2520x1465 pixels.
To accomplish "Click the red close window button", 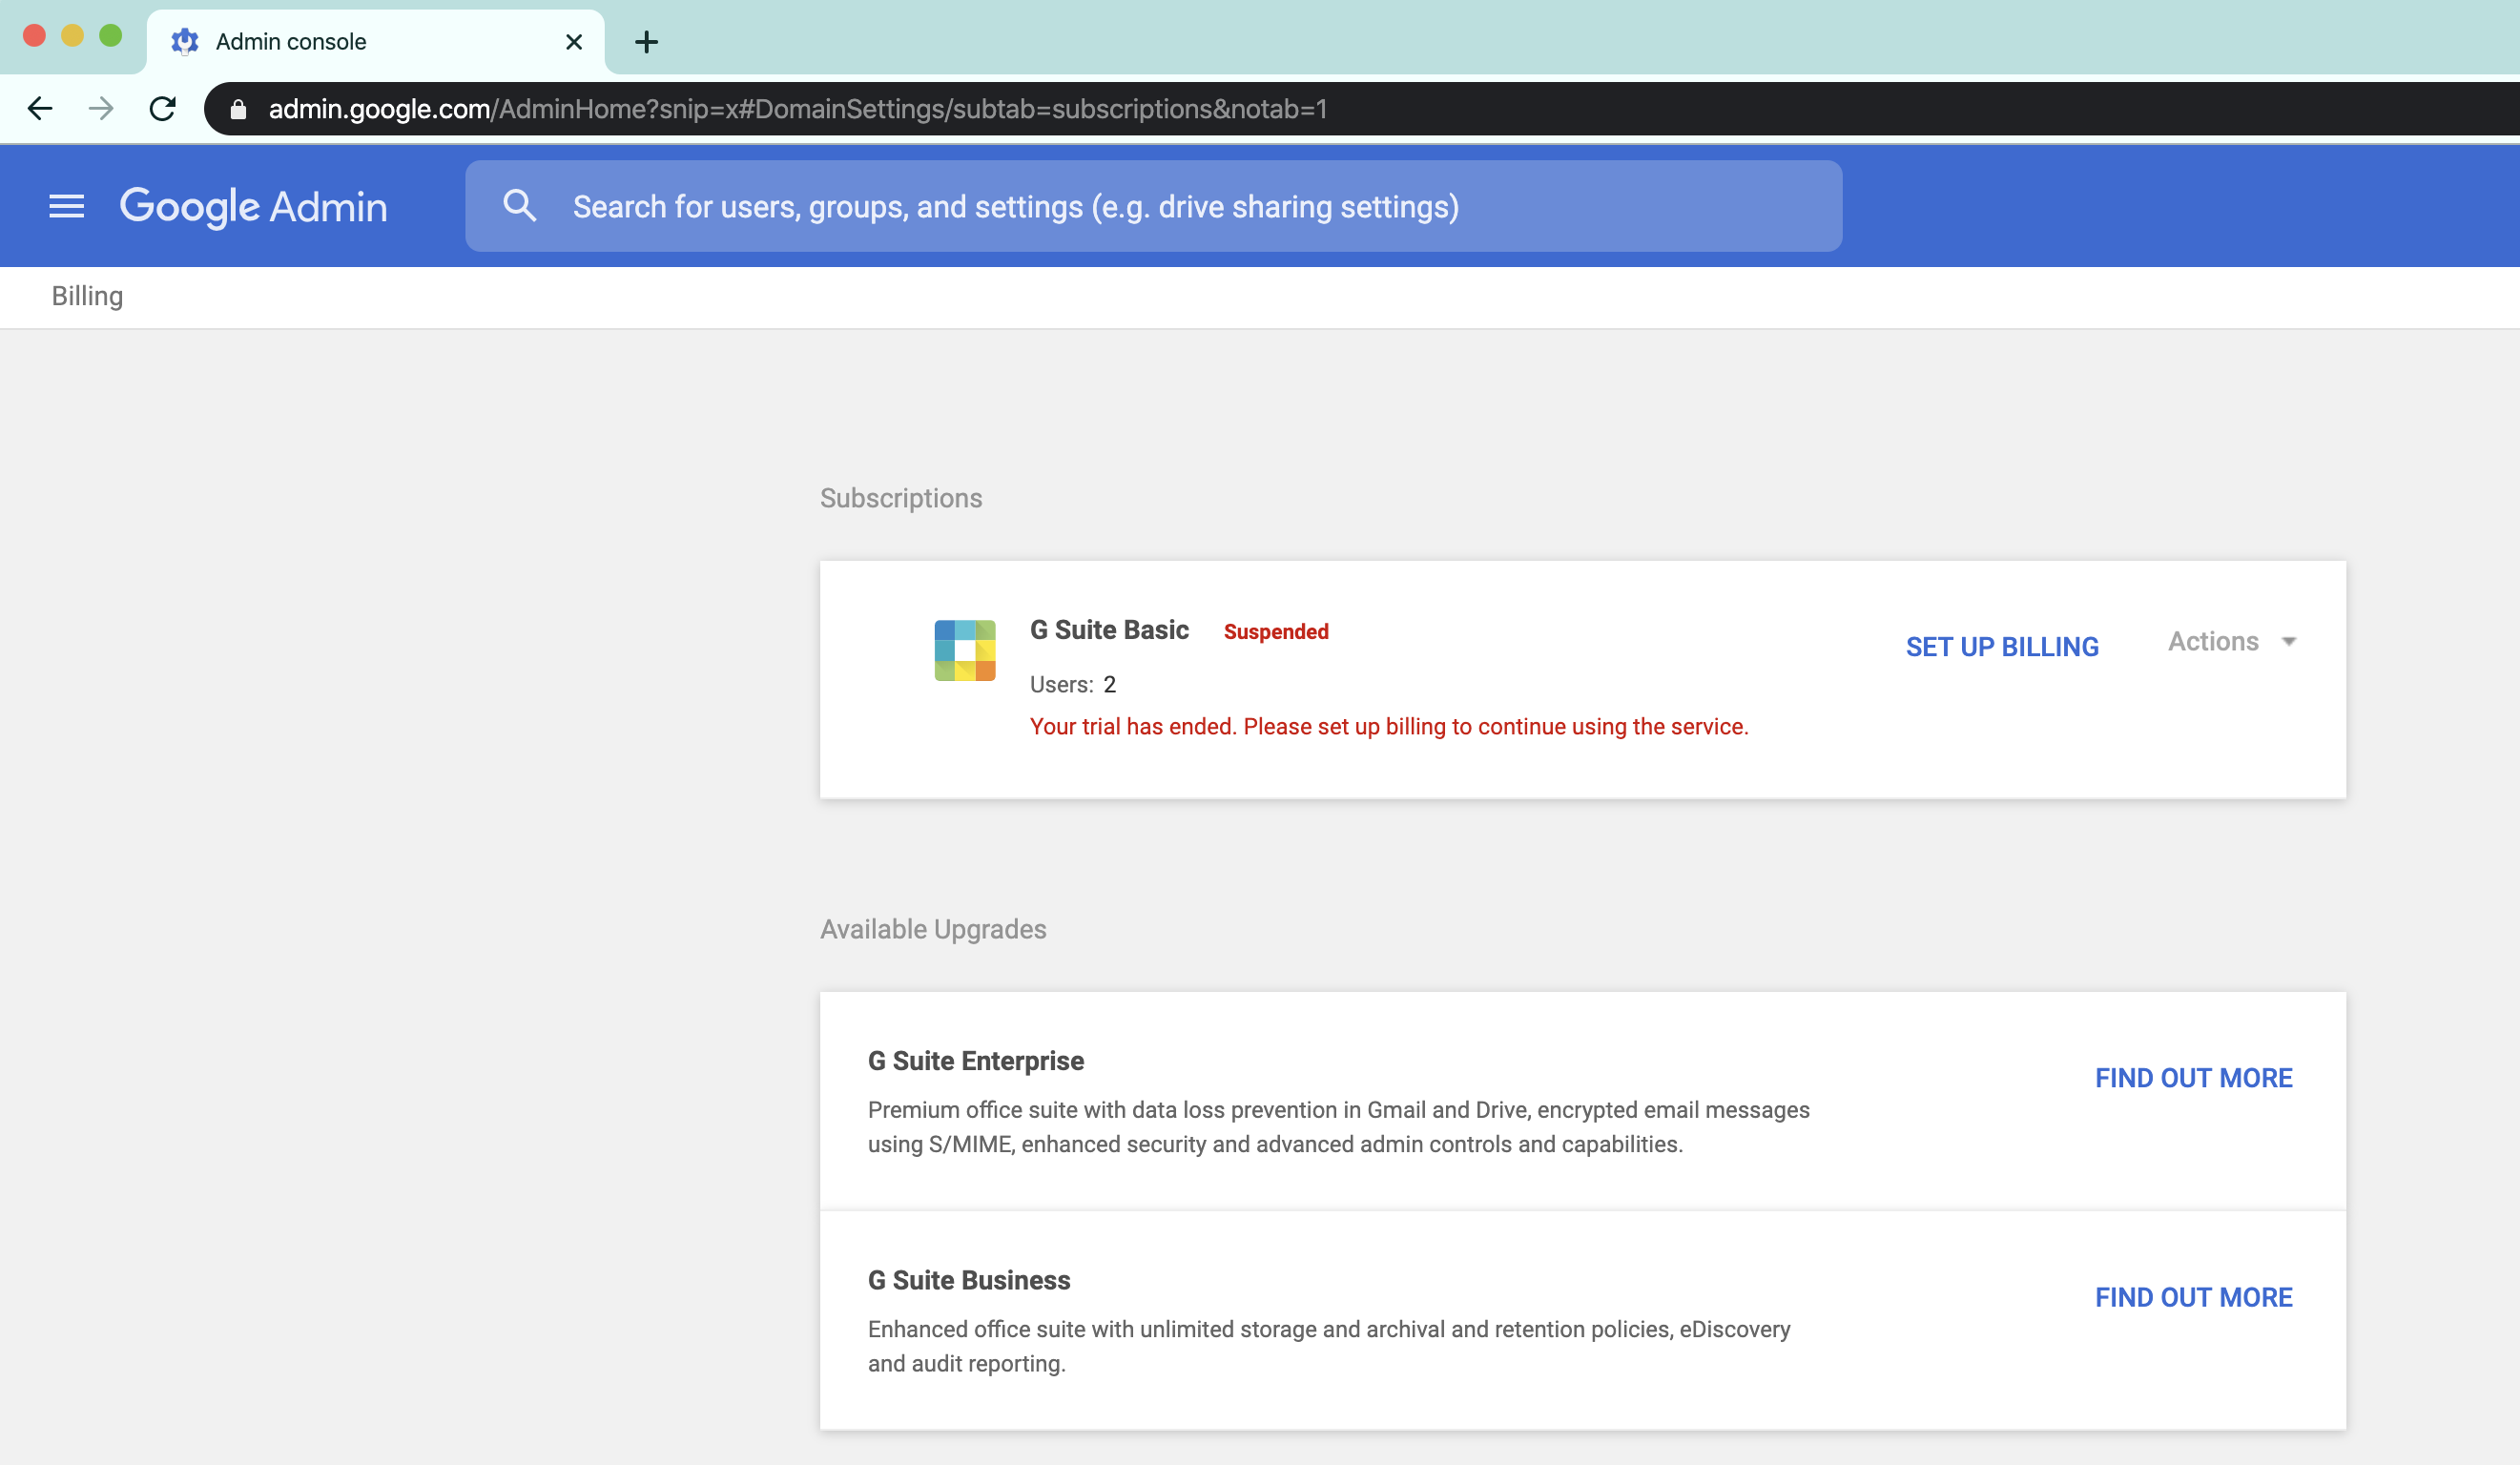I will coord(34,36).
